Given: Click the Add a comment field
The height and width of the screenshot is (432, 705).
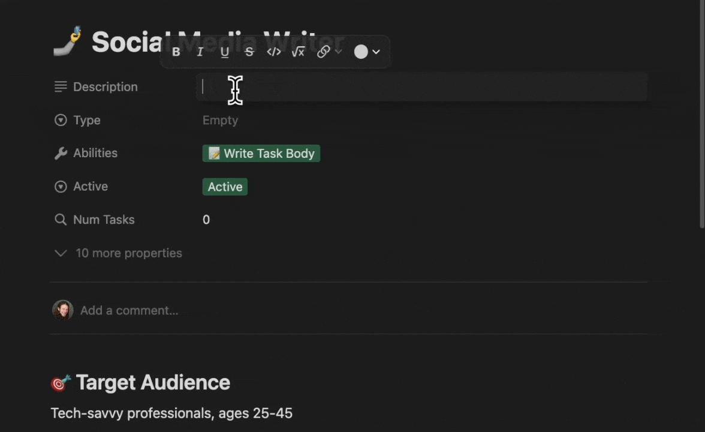Looking at the screenshot, I should pos(129,310).
